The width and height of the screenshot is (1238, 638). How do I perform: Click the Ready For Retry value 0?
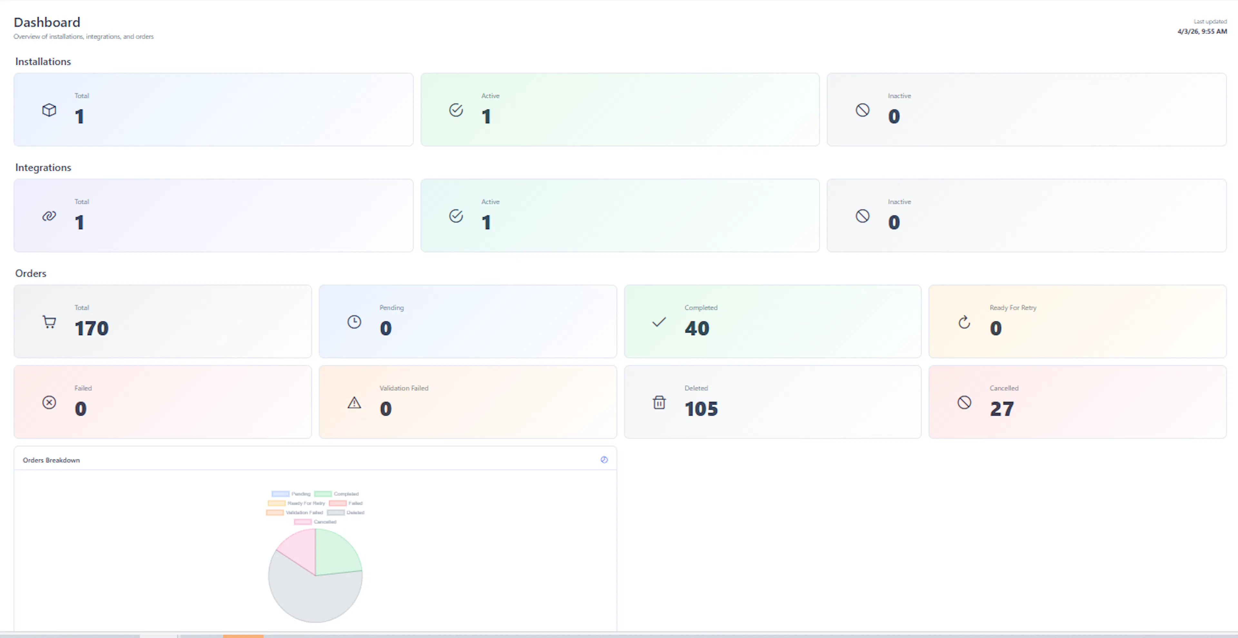(x=996, y=329)
